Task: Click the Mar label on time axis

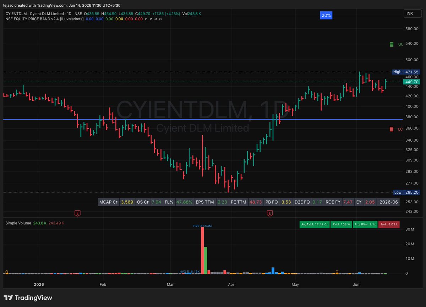Action: [170, 284]
